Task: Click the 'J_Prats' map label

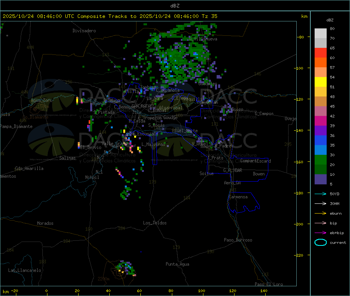Action: [x=215, y=158]
